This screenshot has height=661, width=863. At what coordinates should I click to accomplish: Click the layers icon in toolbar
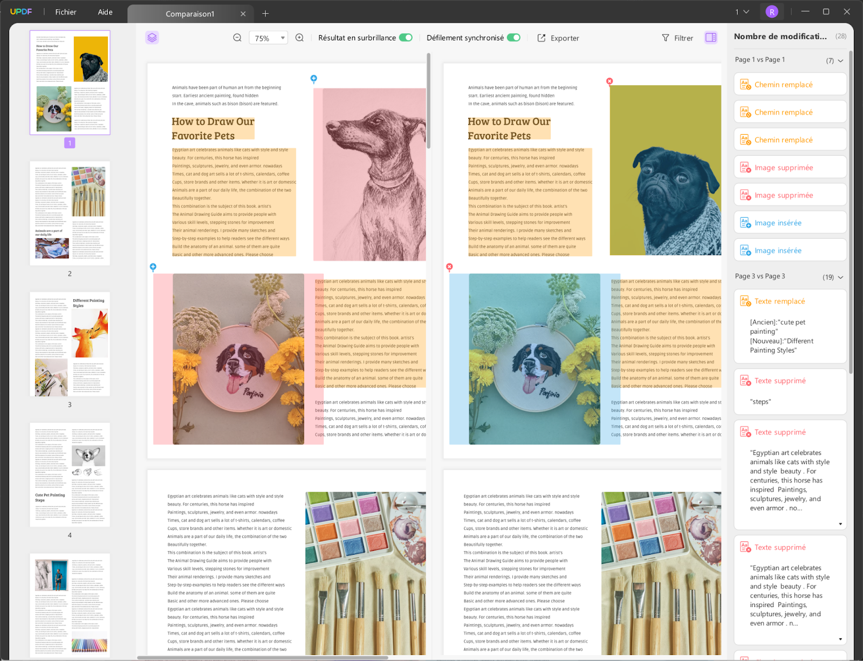[x=152, y=38]
